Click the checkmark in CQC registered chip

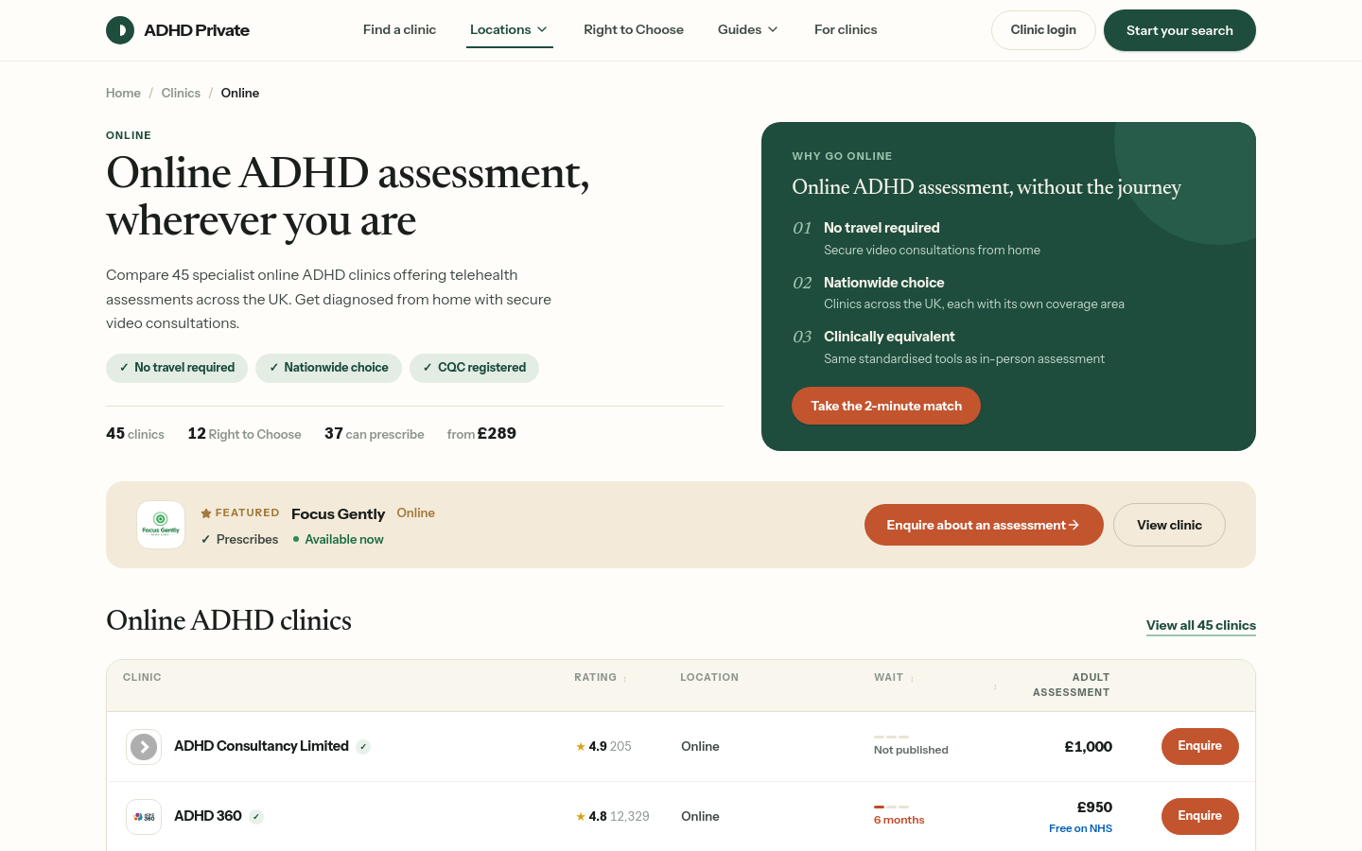tap(428, 368)
